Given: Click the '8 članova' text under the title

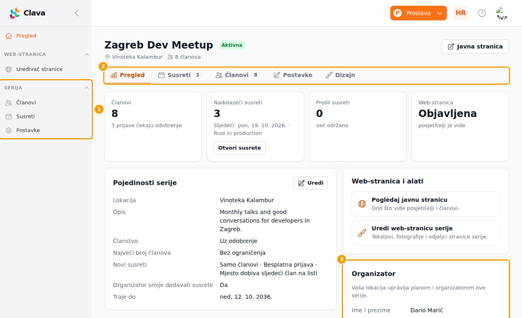Looking at the screenshot, I should (188, 57).
